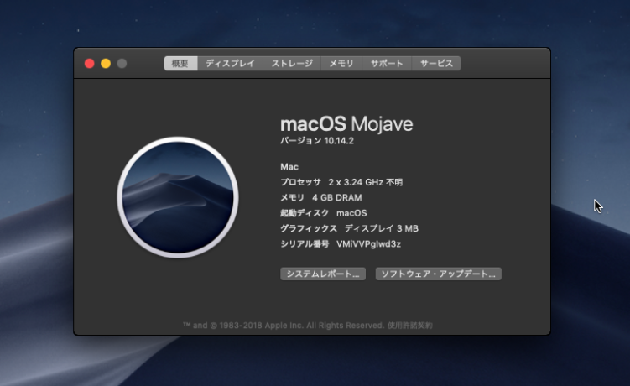This screenshot has height=386, width=630.
Task: Open ソフトウェア・アップデート... button
Action: click(x=439, y=274)
